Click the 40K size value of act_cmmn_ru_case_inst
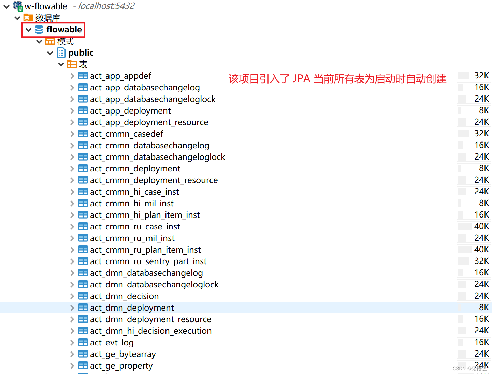Viewport: 492px width, 374px height. [481, 226]
